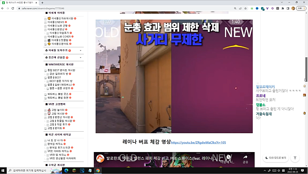Open the Minecraft block icon in taskbar

pos(74,171)
